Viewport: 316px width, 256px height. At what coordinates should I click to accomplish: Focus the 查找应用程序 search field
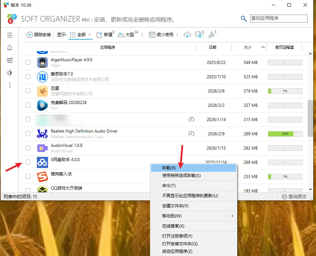tap(279, 18)
